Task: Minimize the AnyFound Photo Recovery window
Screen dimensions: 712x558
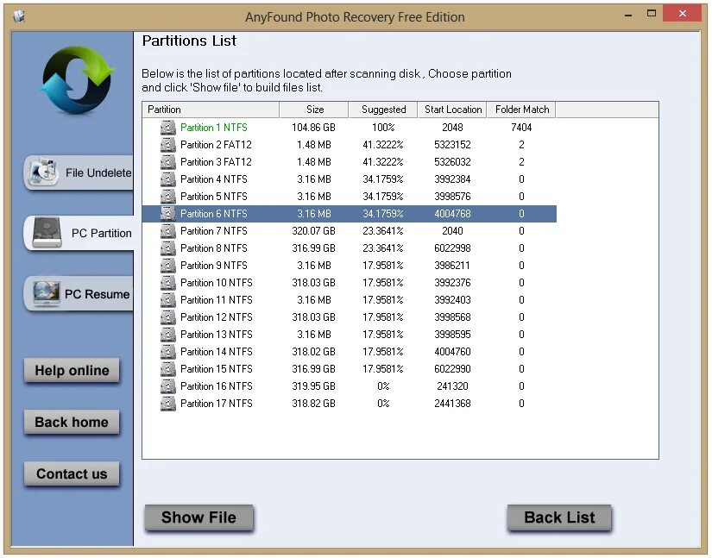Action: pyautogui.click(x=628, y=15)
